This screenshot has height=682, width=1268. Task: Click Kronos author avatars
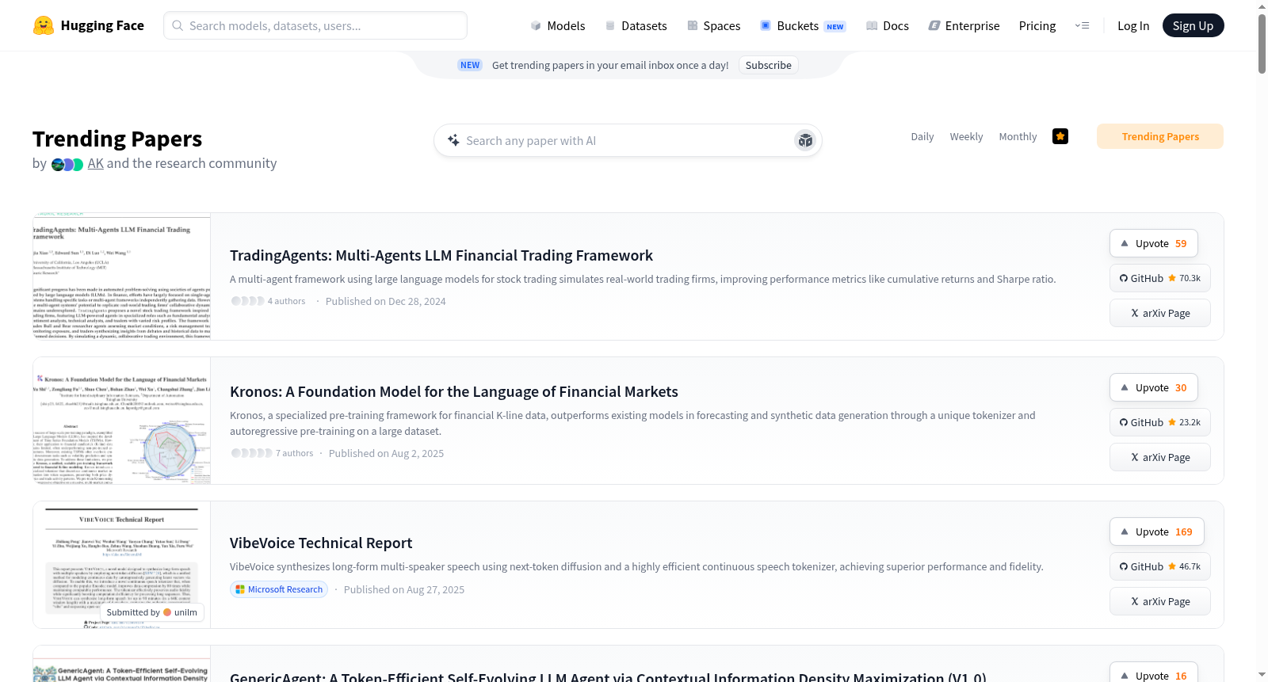(x=251, y=453)
